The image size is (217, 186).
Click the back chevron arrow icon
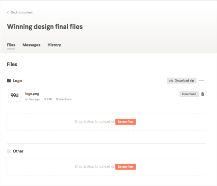click(8, 12)
